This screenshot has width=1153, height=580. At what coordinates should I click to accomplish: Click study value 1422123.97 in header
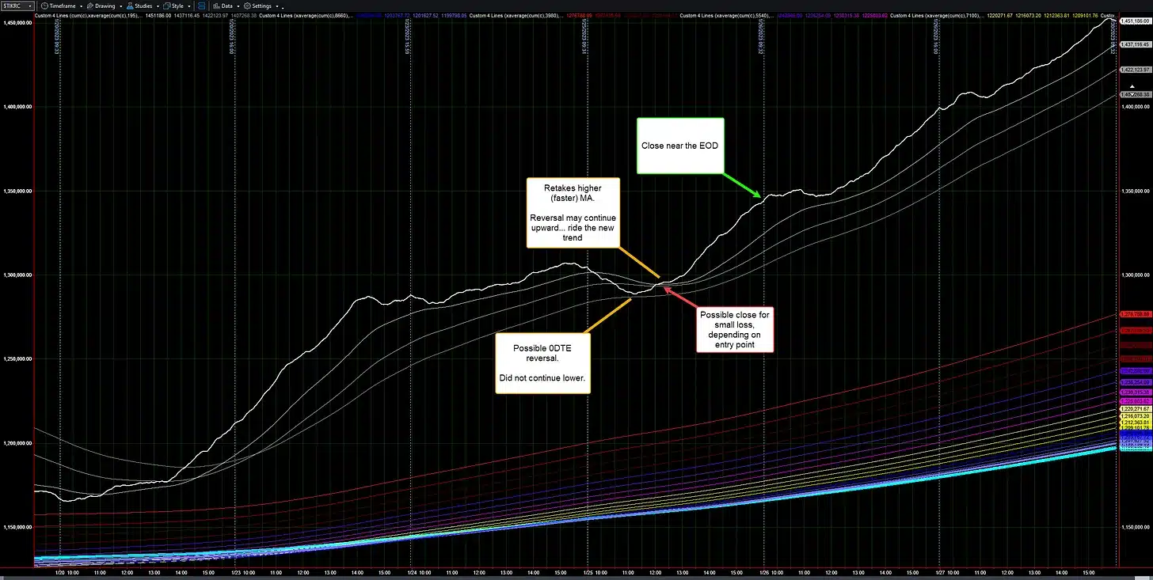click(x=215, y=16)
